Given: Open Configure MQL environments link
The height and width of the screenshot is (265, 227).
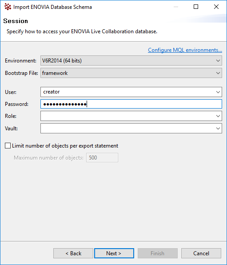Looking at the screenshot, I should coord(185,50).
